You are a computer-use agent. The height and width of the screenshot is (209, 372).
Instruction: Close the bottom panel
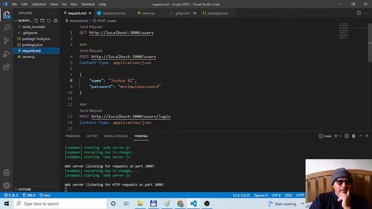tap(367, 136)
